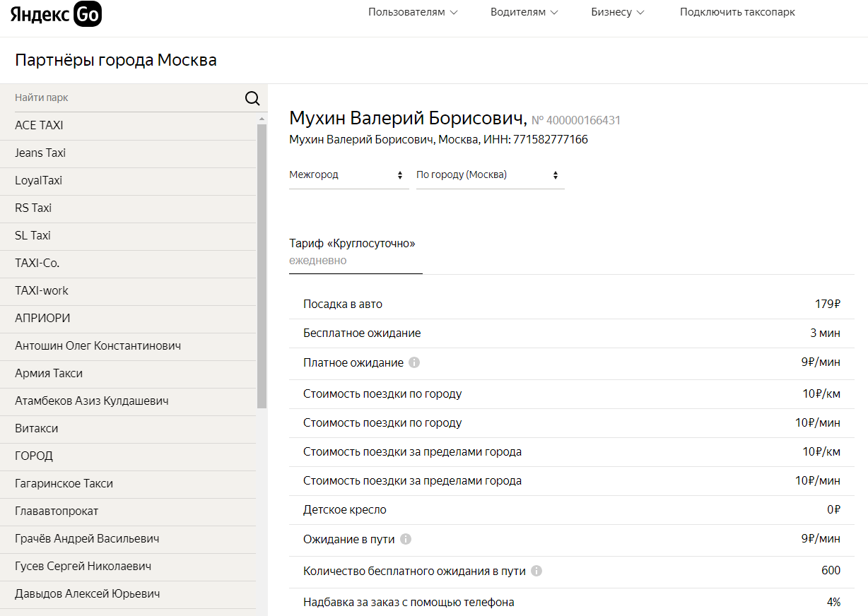Select Антошин Олег Константинович partner

coord(98,345)
